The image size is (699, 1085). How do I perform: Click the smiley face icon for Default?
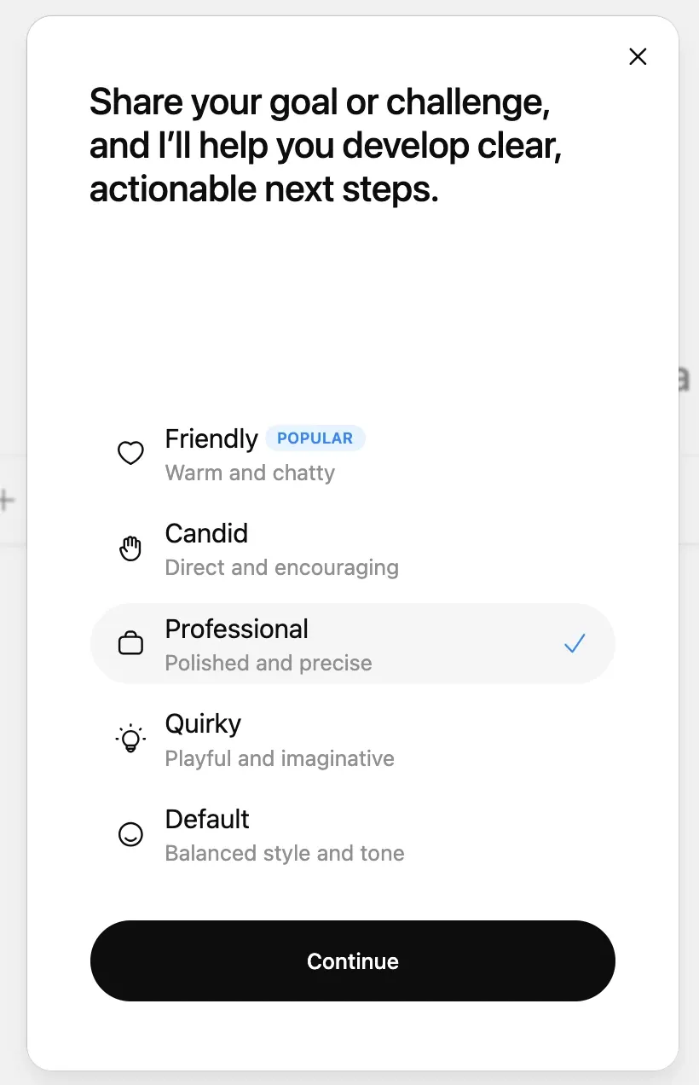[x=130, y=834]
